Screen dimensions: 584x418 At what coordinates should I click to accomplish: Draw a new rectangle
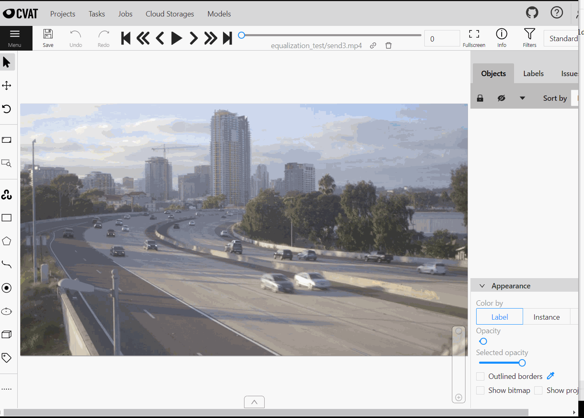(x=7, y=218)
